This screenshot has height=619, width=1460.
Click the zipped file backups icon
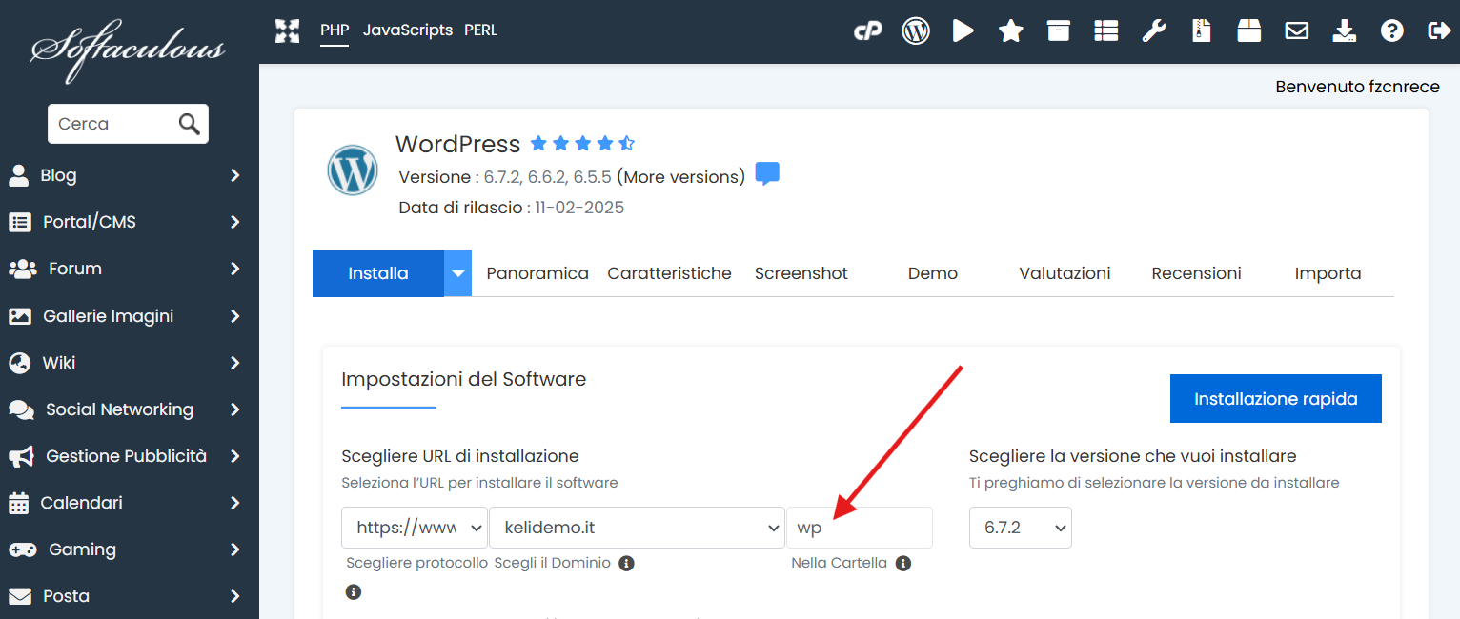click(x=1202, y=31)
